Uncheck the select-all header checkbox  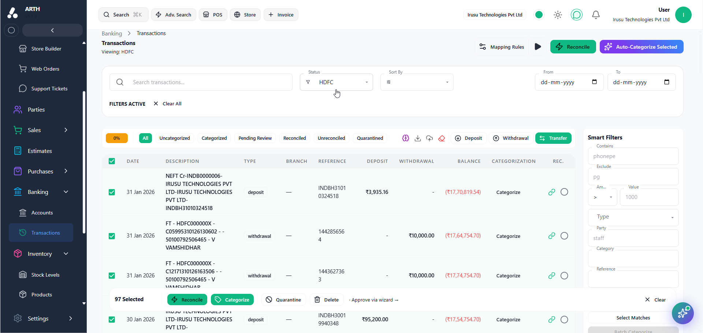click(112, 161)
